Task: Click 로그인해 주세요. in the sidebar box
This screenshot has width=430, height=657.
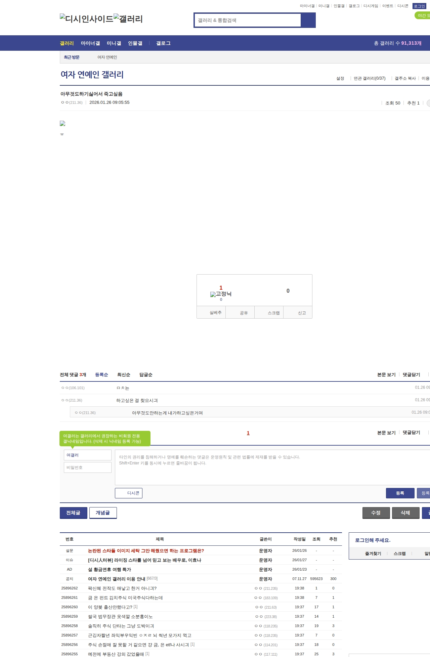Action: [373, 540]
